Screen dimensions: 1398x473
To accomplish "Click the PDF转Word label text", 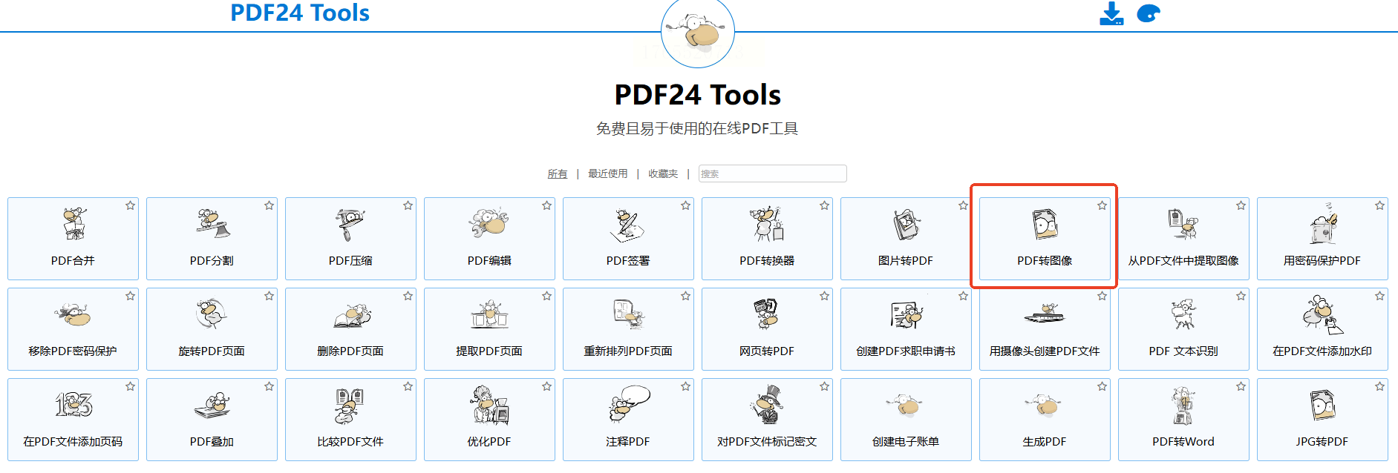I will [x=1183, y=442].
